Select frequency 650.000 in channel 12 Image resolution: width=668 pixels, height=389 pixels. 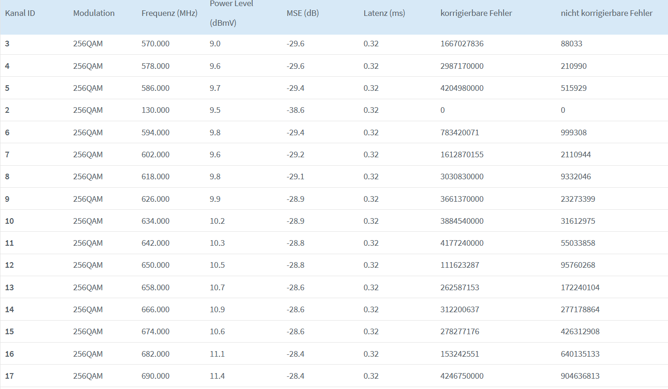pyautogui.click(x=156, y=265)
